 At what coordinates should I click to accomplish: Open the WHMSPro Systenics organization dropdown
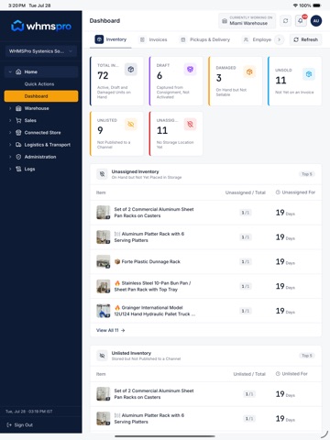pos(41,51)
